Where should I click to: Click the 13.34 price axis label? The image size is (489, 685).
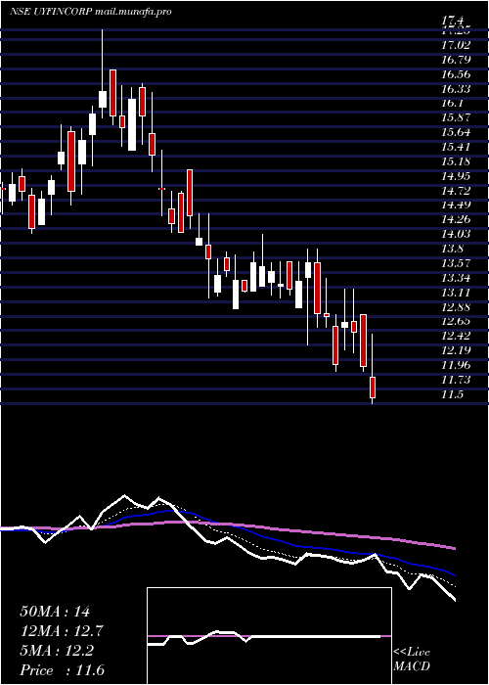coord(456,278)
